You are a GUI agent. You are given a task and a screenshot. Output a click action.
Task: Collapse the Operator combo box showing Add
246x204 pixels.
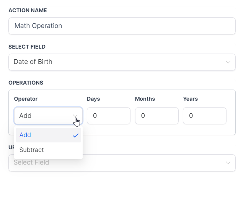coord(46,116)
